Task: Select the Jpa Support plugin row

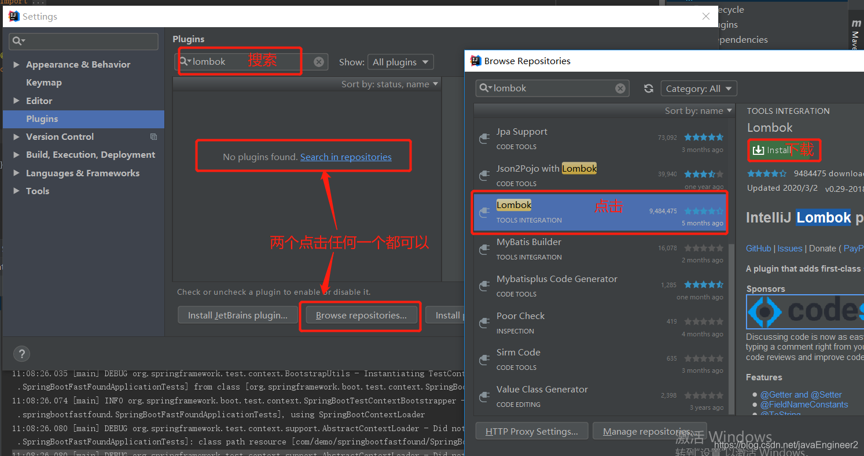Action: 600,139
